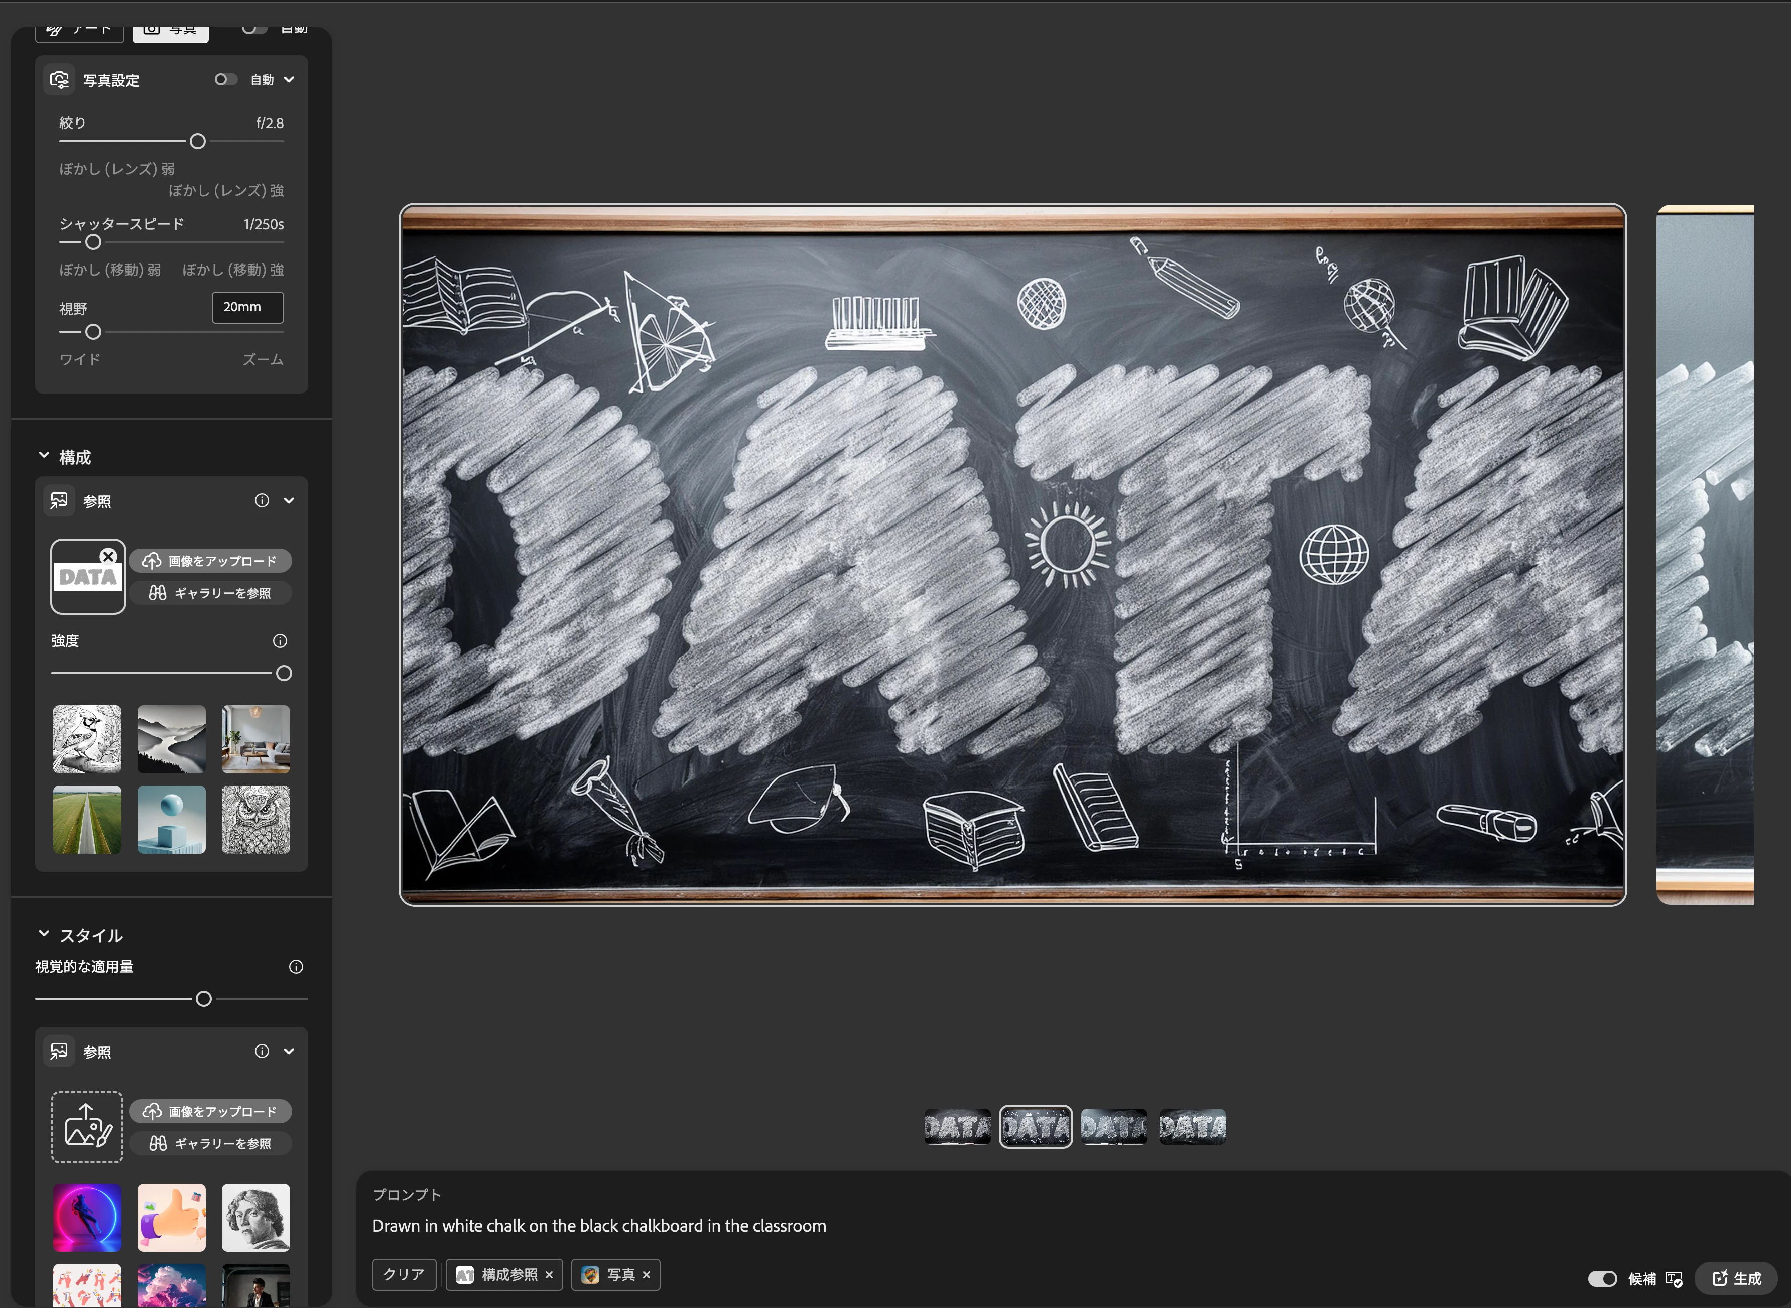Image resolution: width=1791 pixels, height=1308 pixels.
Task: Click the 絞り aperture slider handle
Action: [x=197, y=141]
